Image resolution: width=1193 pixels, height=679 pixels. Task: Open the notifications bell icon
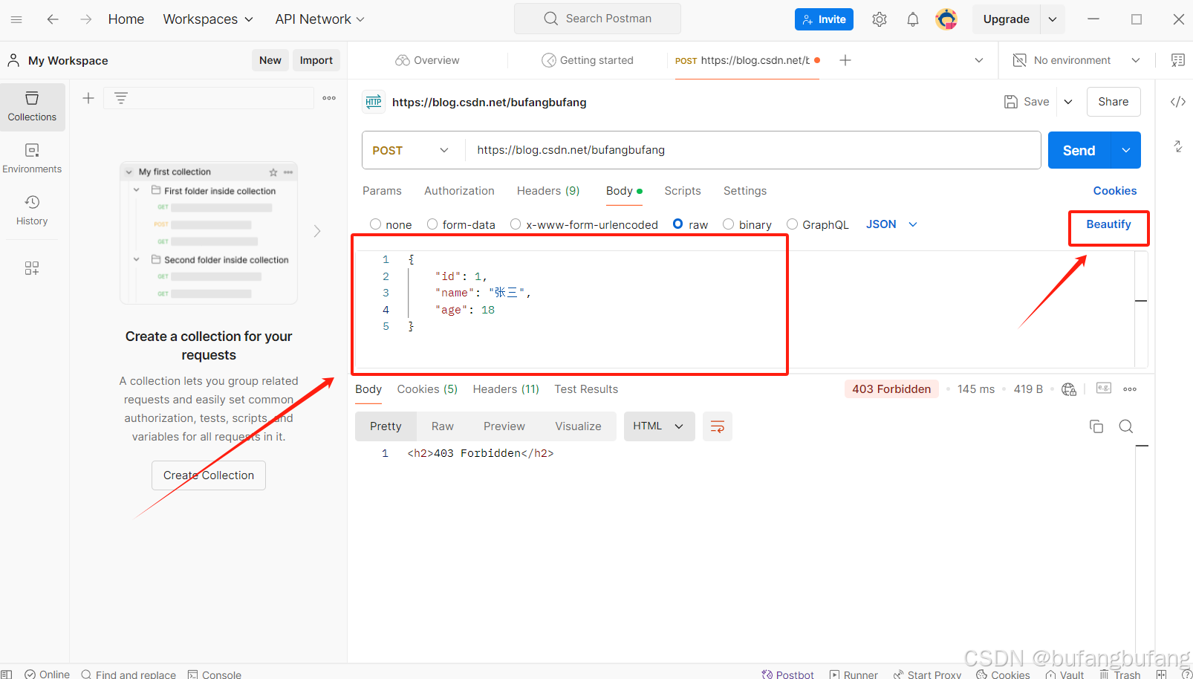[x=913, y=19]
